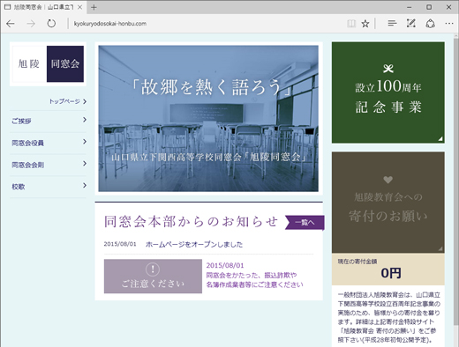Open the share icon in toolbar
The height and width of the screenshot is (347, 459).
[430, 24]
